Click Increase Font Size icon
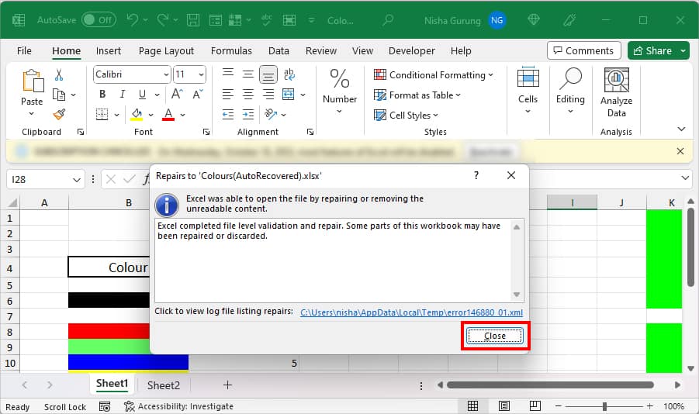Image resolution: width=699 pixels, height=414 pixels. tap(177, 94)
